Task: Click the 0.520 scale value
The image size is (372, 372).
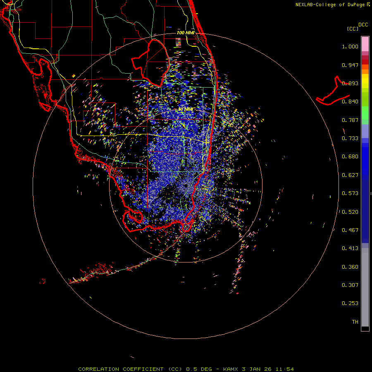Action: (x=350, y=212)
